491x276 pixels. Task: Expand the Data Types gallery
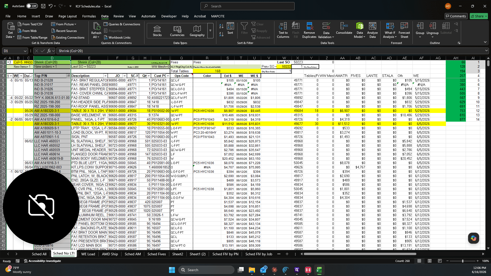pyautogui.click(x=210, y=31)
